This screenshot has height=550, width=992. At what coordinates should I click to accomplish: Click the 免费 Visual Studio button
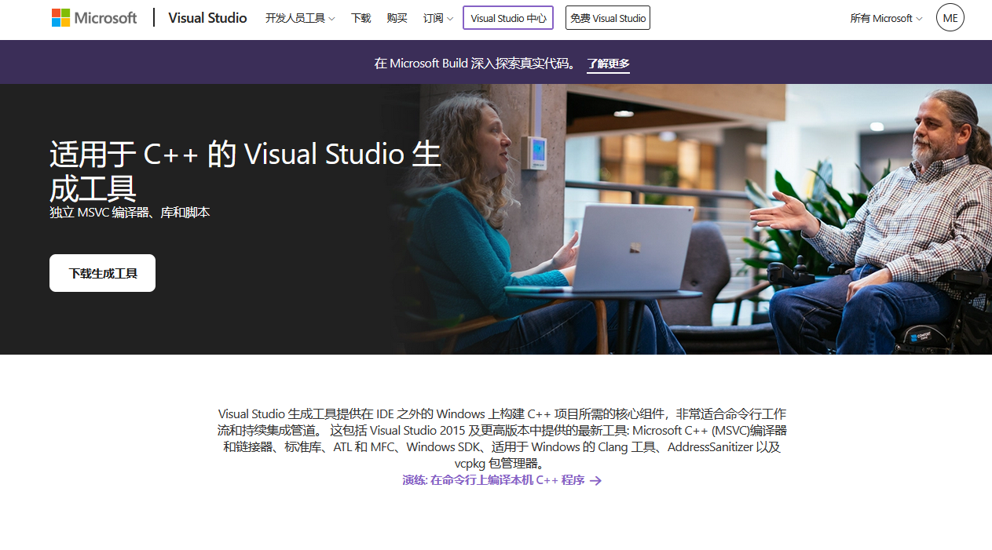608,18
